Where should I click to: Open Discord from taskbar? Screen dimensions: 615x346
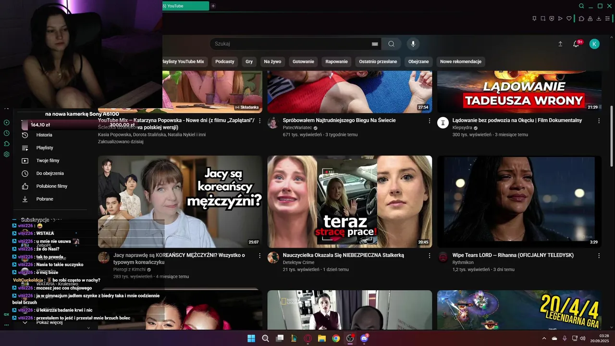(364, 338)
